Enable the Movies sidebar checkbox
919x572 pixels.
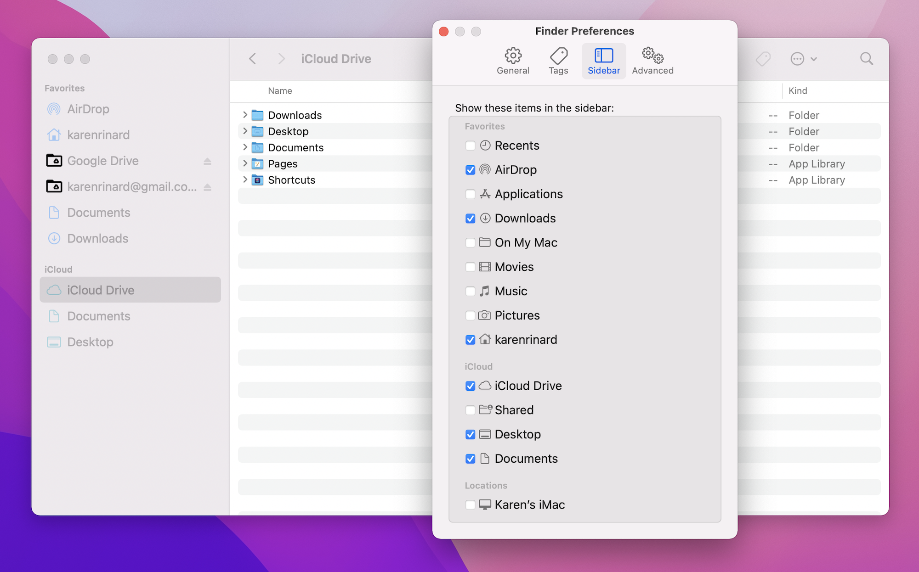(470, 267)
